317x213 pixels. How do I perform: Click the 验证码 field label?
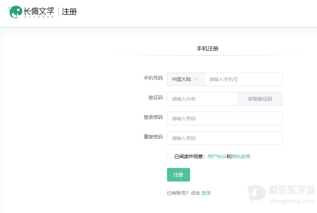155,98
